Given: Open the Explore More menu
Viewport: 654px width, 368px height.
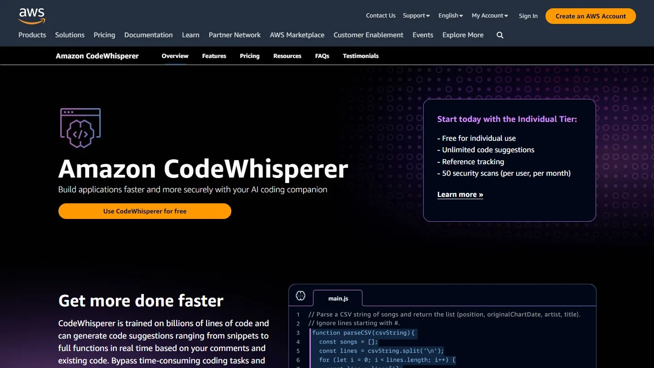Looking at the screenshot, I should coord(463,35).
